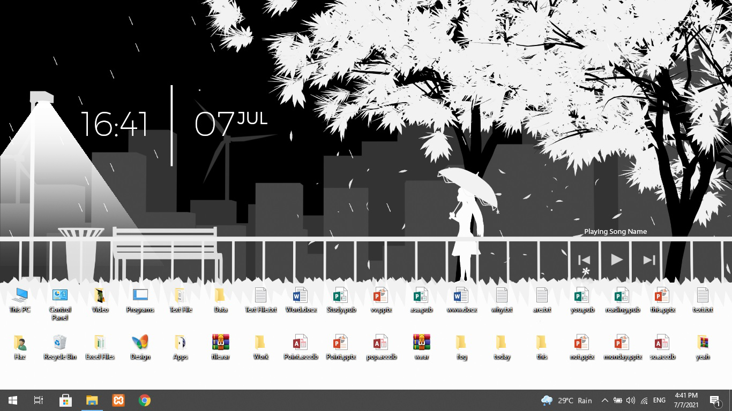732x411 pixels.
Task: Select the Recycle Bin icon
Action: (60, 347)
